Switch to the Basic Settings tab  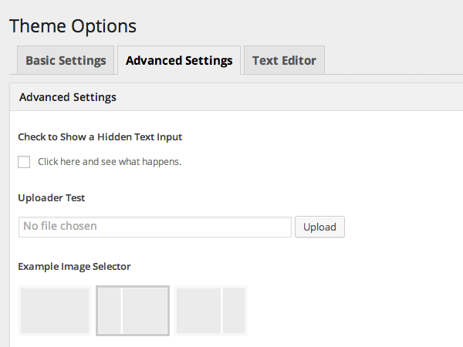66,61
